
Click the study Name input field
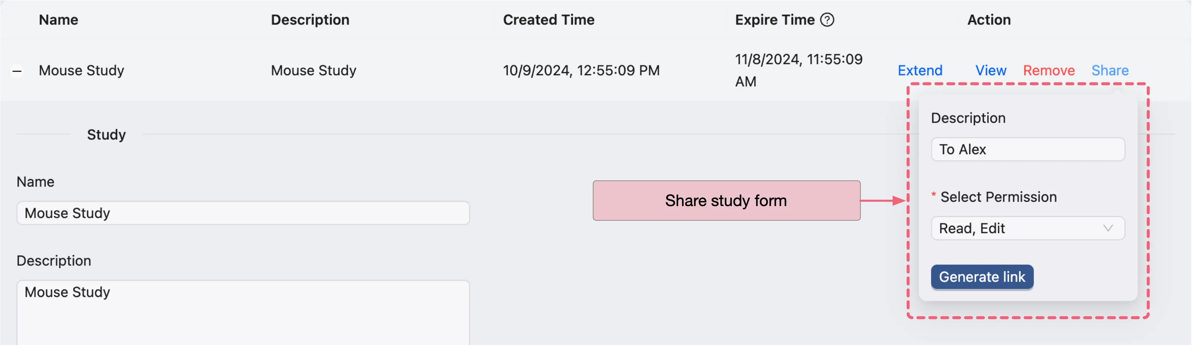click(x=243, y=213)
